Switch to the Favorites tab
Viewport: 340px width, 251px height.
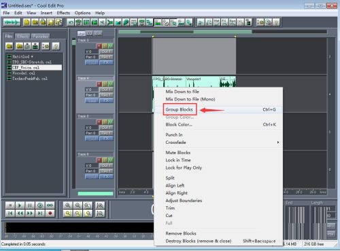pos(40,36)
